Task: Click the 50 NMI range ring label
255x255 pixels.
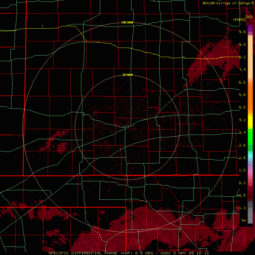Action: pyautogui.click(x=127, y=75)
